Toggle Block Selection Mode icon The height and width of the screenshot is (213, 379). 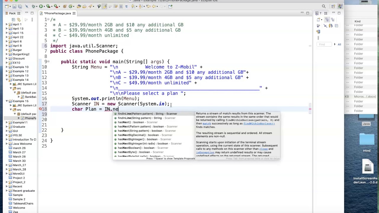tap(121, 6)
